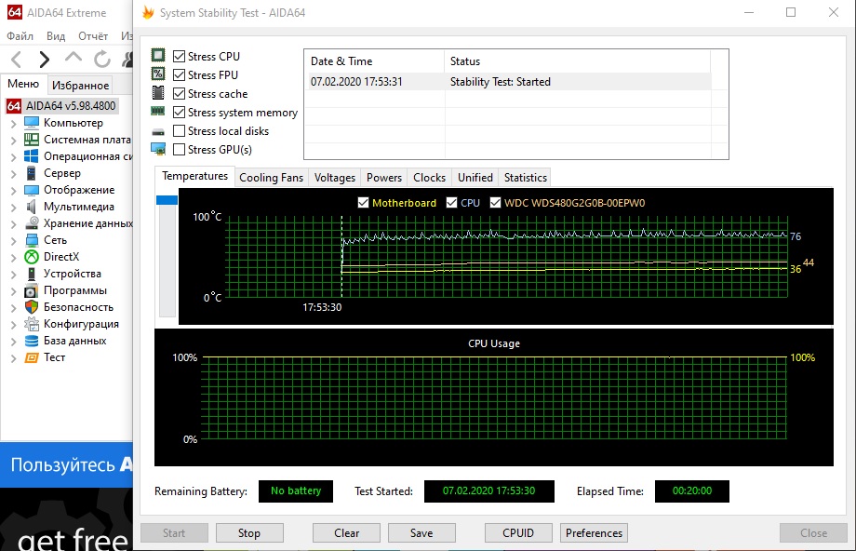The image size is (856, 551).
Task: Switch to the Powers tab
Action: pos(383,178)
